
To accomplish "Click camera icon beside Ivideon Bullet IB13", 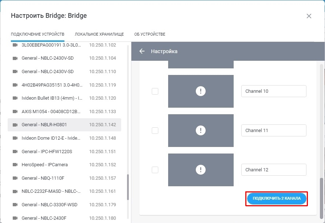I will coord(15,98).
